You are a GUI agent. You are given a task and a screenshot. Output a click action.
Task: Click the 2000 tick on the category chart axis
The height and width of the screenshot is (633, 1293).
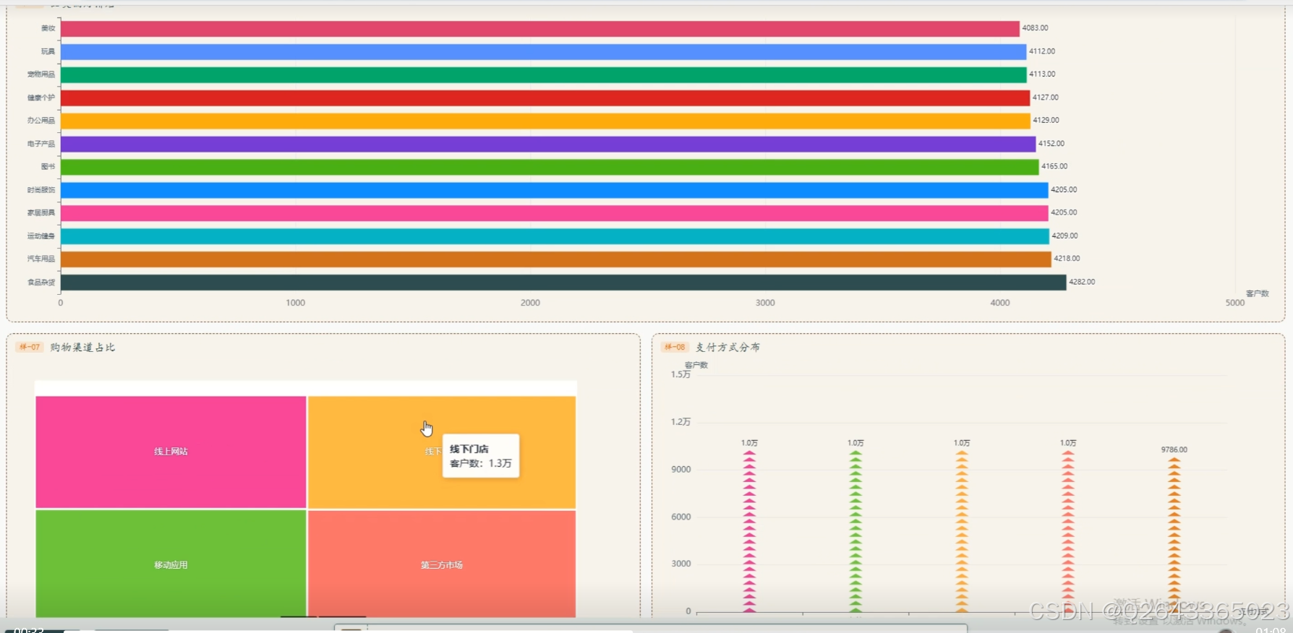[x=530, y=303]
